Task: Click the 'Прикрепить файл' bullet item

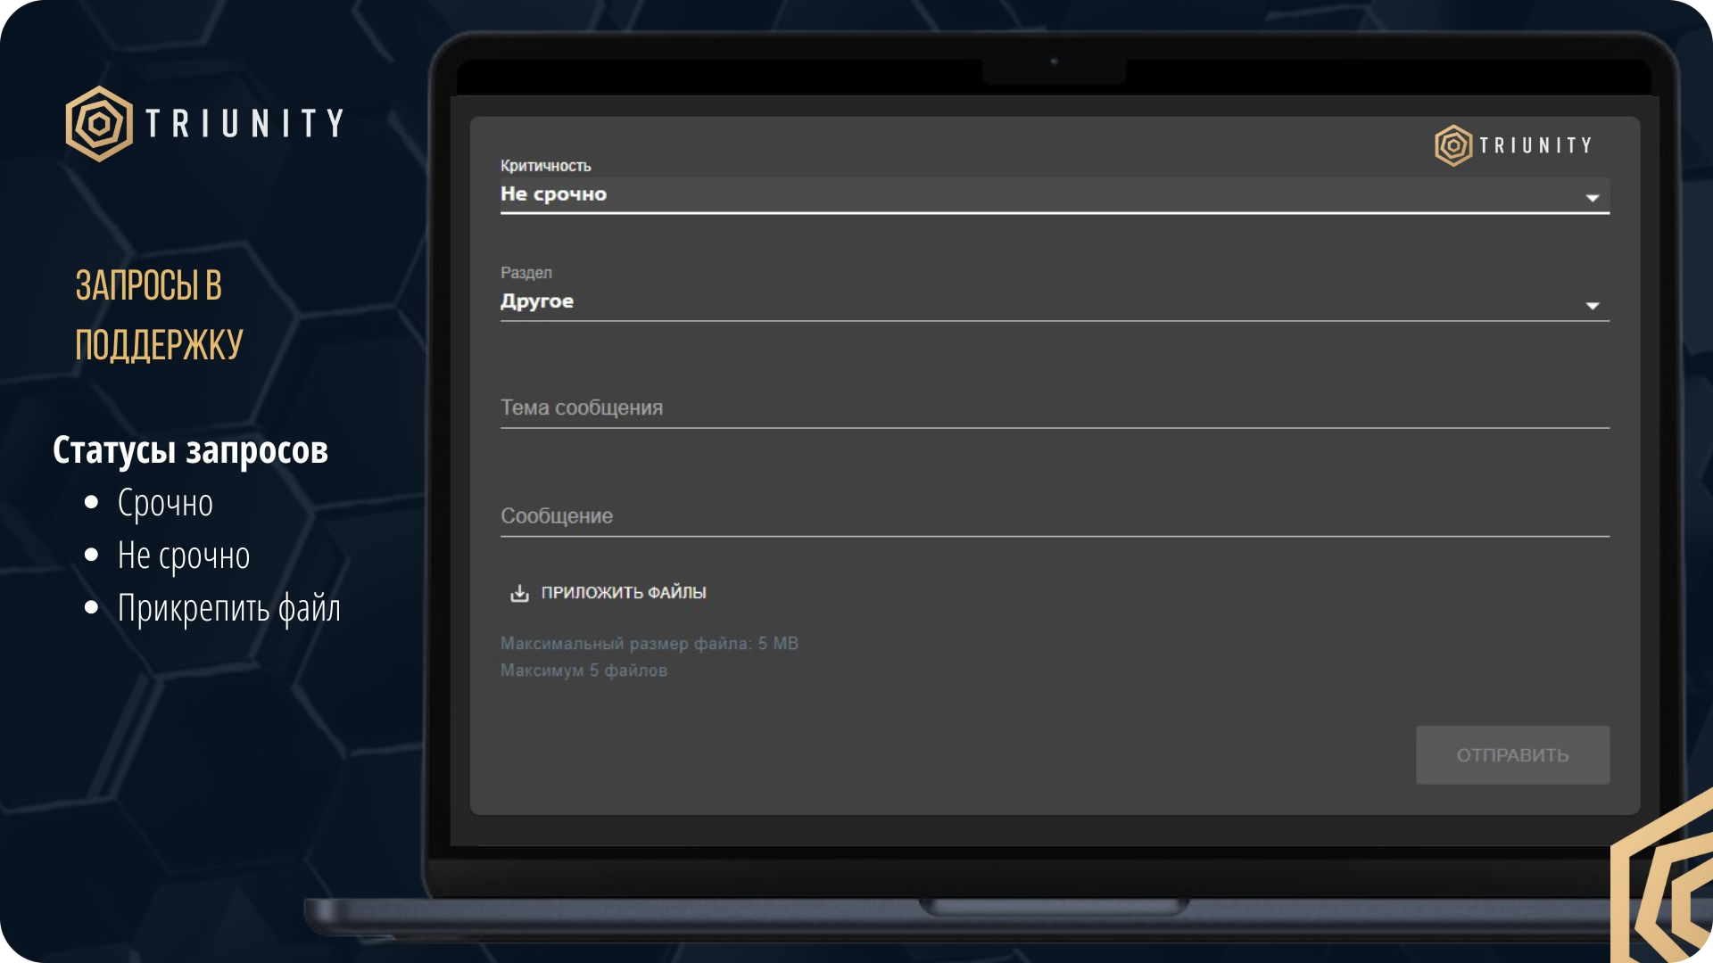Action: pyautogui.click(x=228, y=609)
